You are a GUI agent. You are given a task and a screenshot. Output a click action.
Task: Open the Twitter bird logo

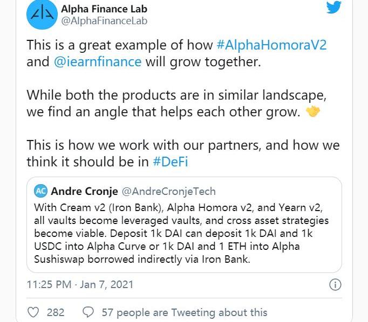(333, 7)
